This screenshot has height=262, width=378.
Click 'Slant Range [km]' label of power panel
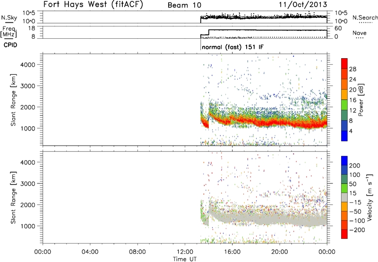[13, 100]
